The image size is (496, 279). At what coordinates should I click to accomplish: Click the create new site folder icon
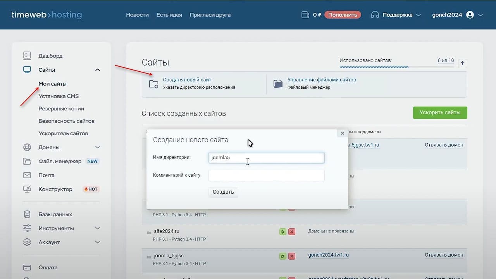(154, 84)
